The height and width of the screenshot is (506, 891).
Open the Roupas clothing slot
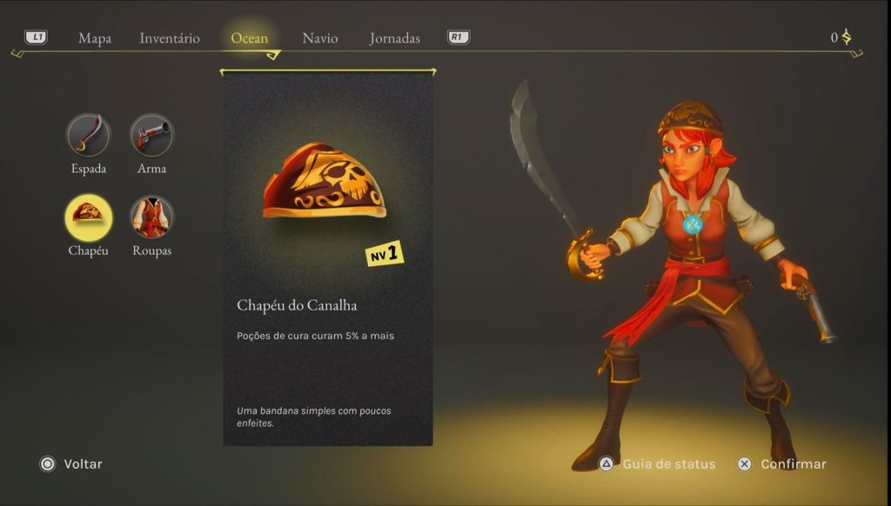click(151, 217)
